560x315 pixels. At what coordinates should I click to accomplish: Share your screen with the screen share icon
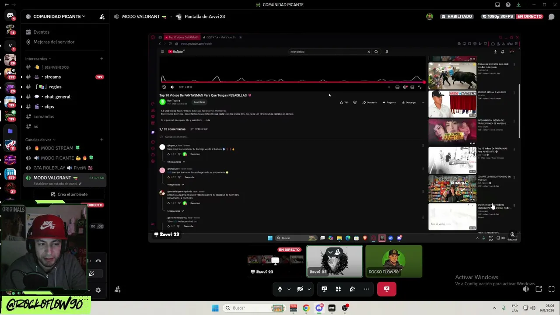tap(324, 289)
